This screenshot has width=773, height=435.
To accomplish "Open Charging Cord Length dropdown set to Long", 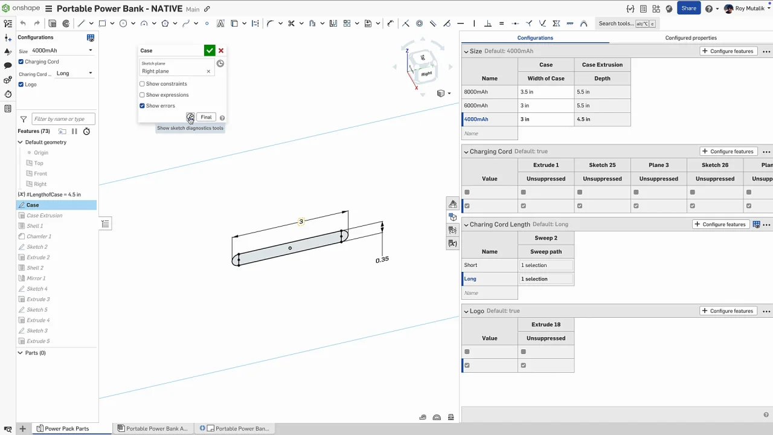I will click(x=74, y=74).
